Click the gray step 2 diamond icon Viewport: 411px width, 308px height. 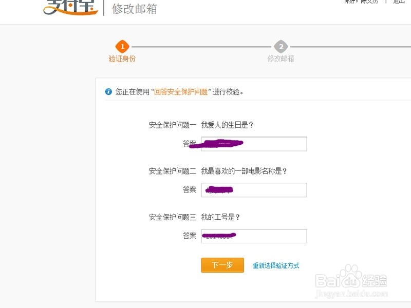[x=281, y=47]
